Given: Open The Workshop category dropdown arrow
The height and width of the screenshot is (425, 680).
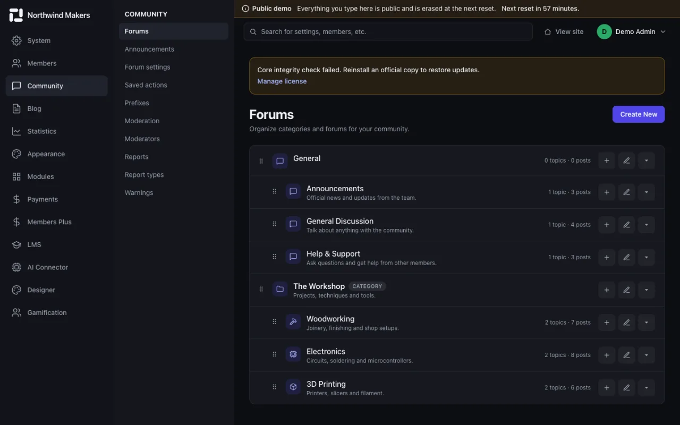Looking at the screenshot, I should 647,290.
